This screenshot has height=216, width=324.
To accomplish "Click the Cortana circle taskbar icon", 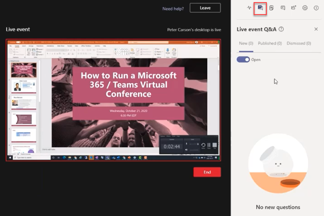I will [53, 158].
